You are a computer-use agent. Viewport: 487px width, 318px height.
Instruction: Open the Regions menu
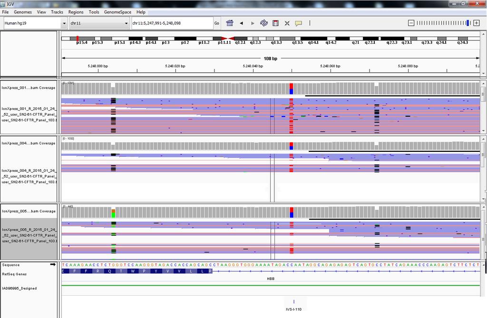coord(76,12)
